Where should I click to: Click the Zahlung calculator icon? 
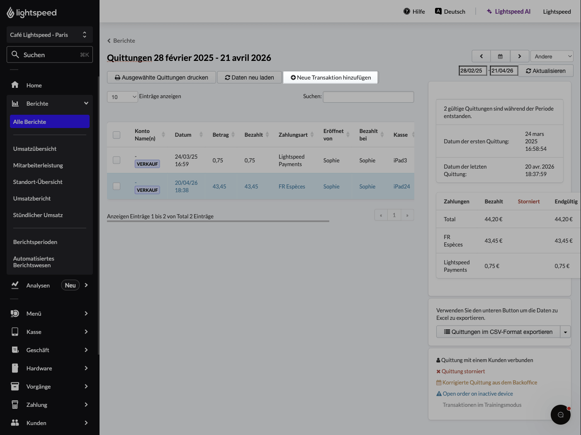coord(15,404)
